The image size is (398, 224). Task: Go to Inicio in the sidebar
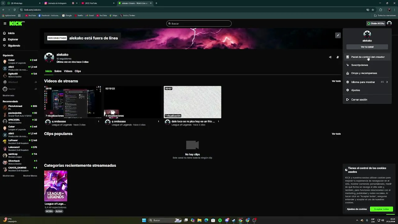coord(11,33)
